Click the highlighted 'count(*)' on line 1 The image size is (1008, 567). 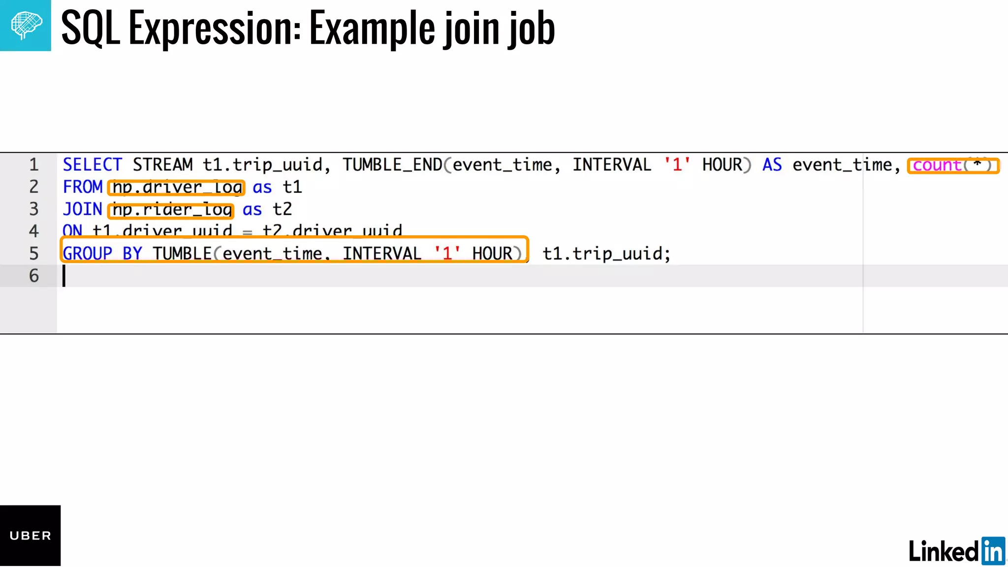point(953,165)
